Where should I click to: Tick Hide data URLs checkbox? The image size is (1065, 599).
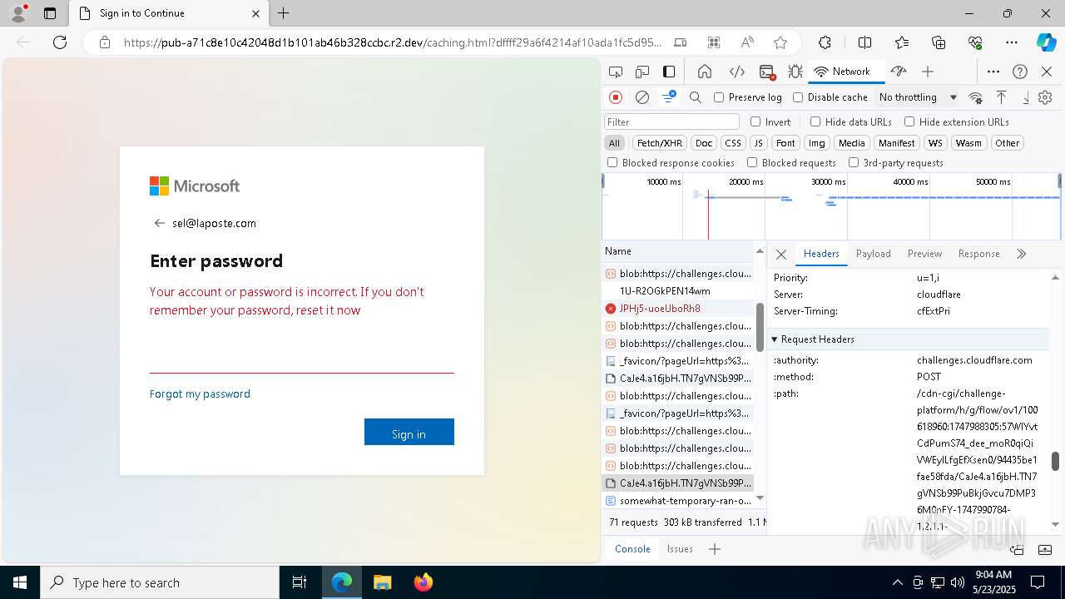point(815,121)
